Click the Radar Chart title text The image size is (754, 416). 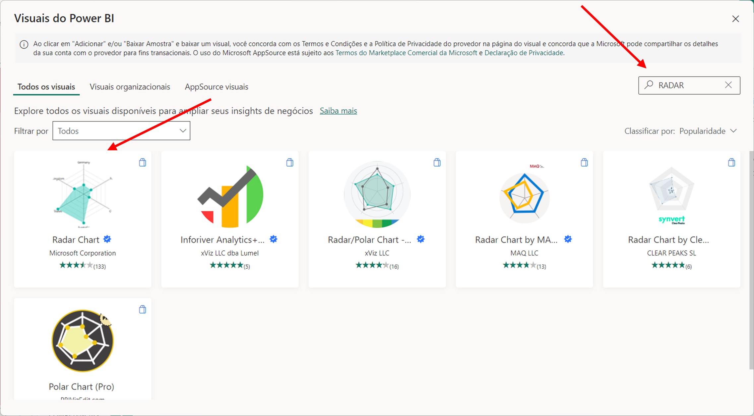(x=76, y=239)
